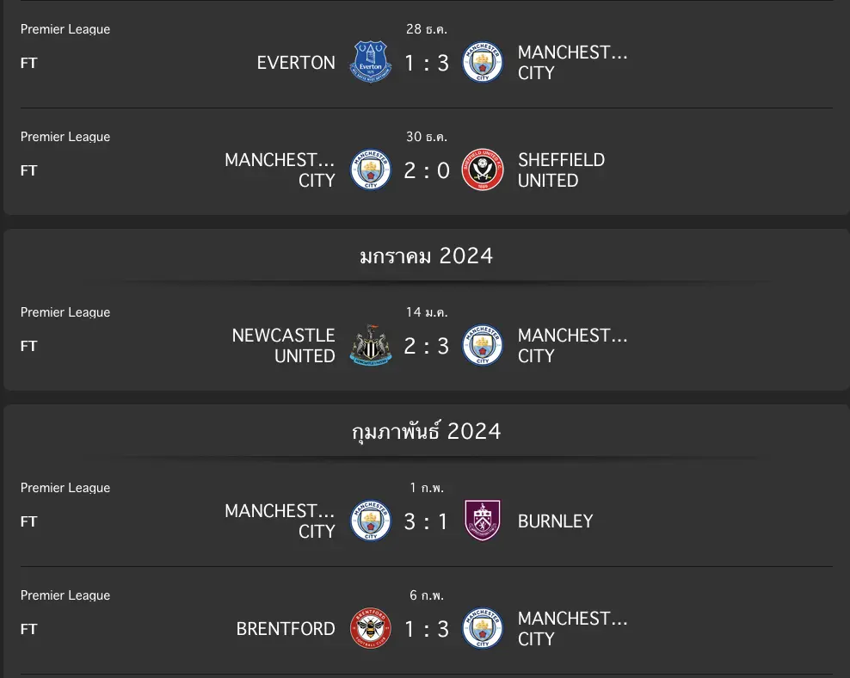Screen dimensions: 850x678
Task: Open the NEWCASTLE UNITED team name
Action: pos(283,346)
